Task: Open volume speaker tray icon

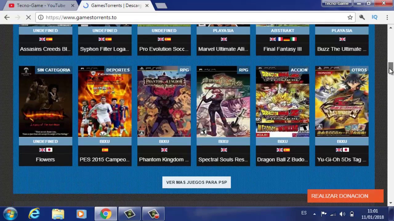Action: (x=342, y=214)
